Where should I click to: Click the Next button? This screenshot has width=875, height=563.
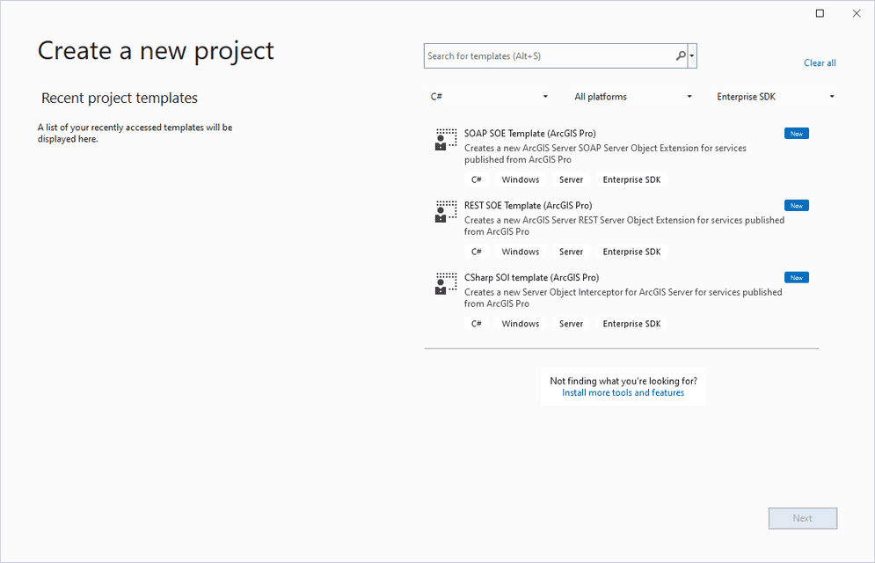click(803, 518)
